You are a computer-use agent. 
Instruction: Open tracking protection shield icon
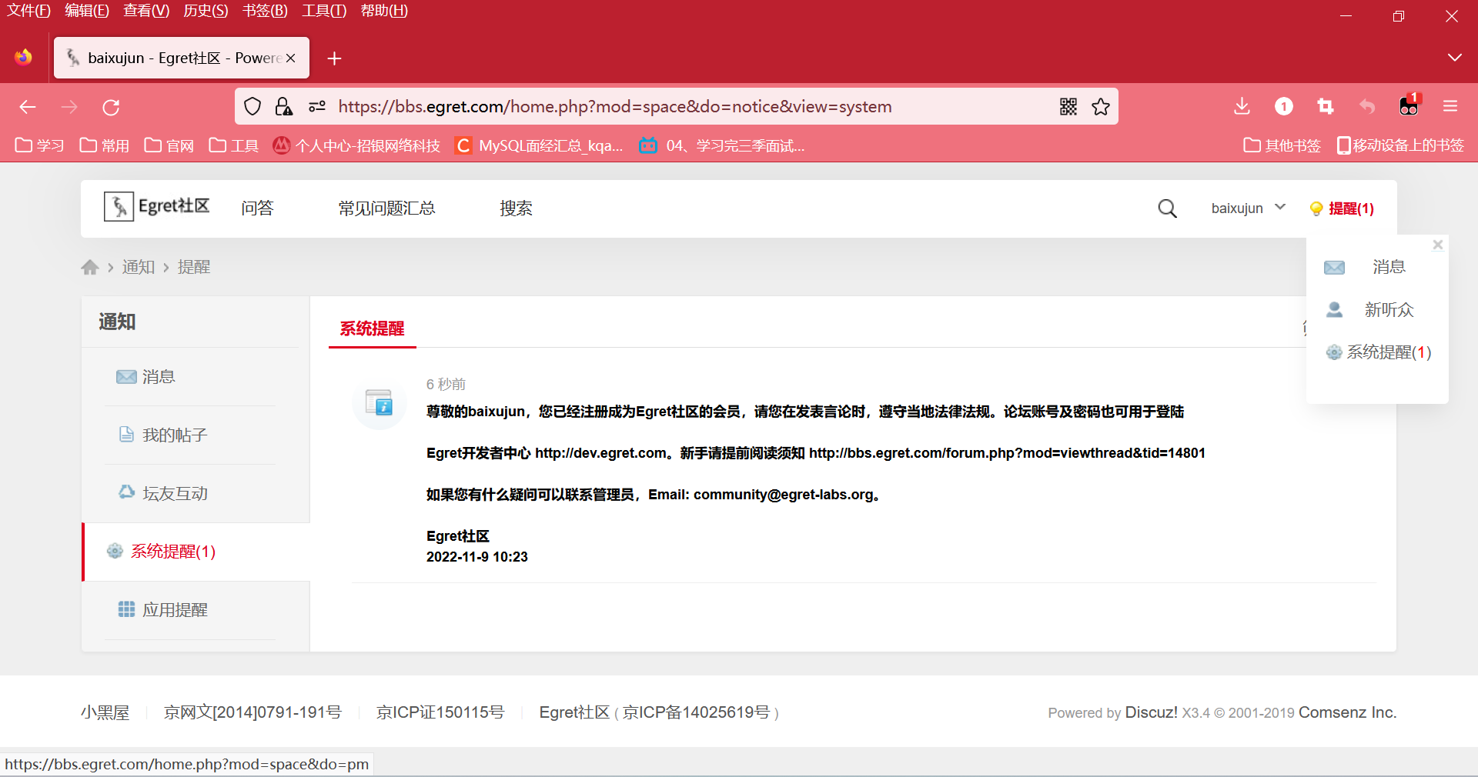[x=252, y=106]
